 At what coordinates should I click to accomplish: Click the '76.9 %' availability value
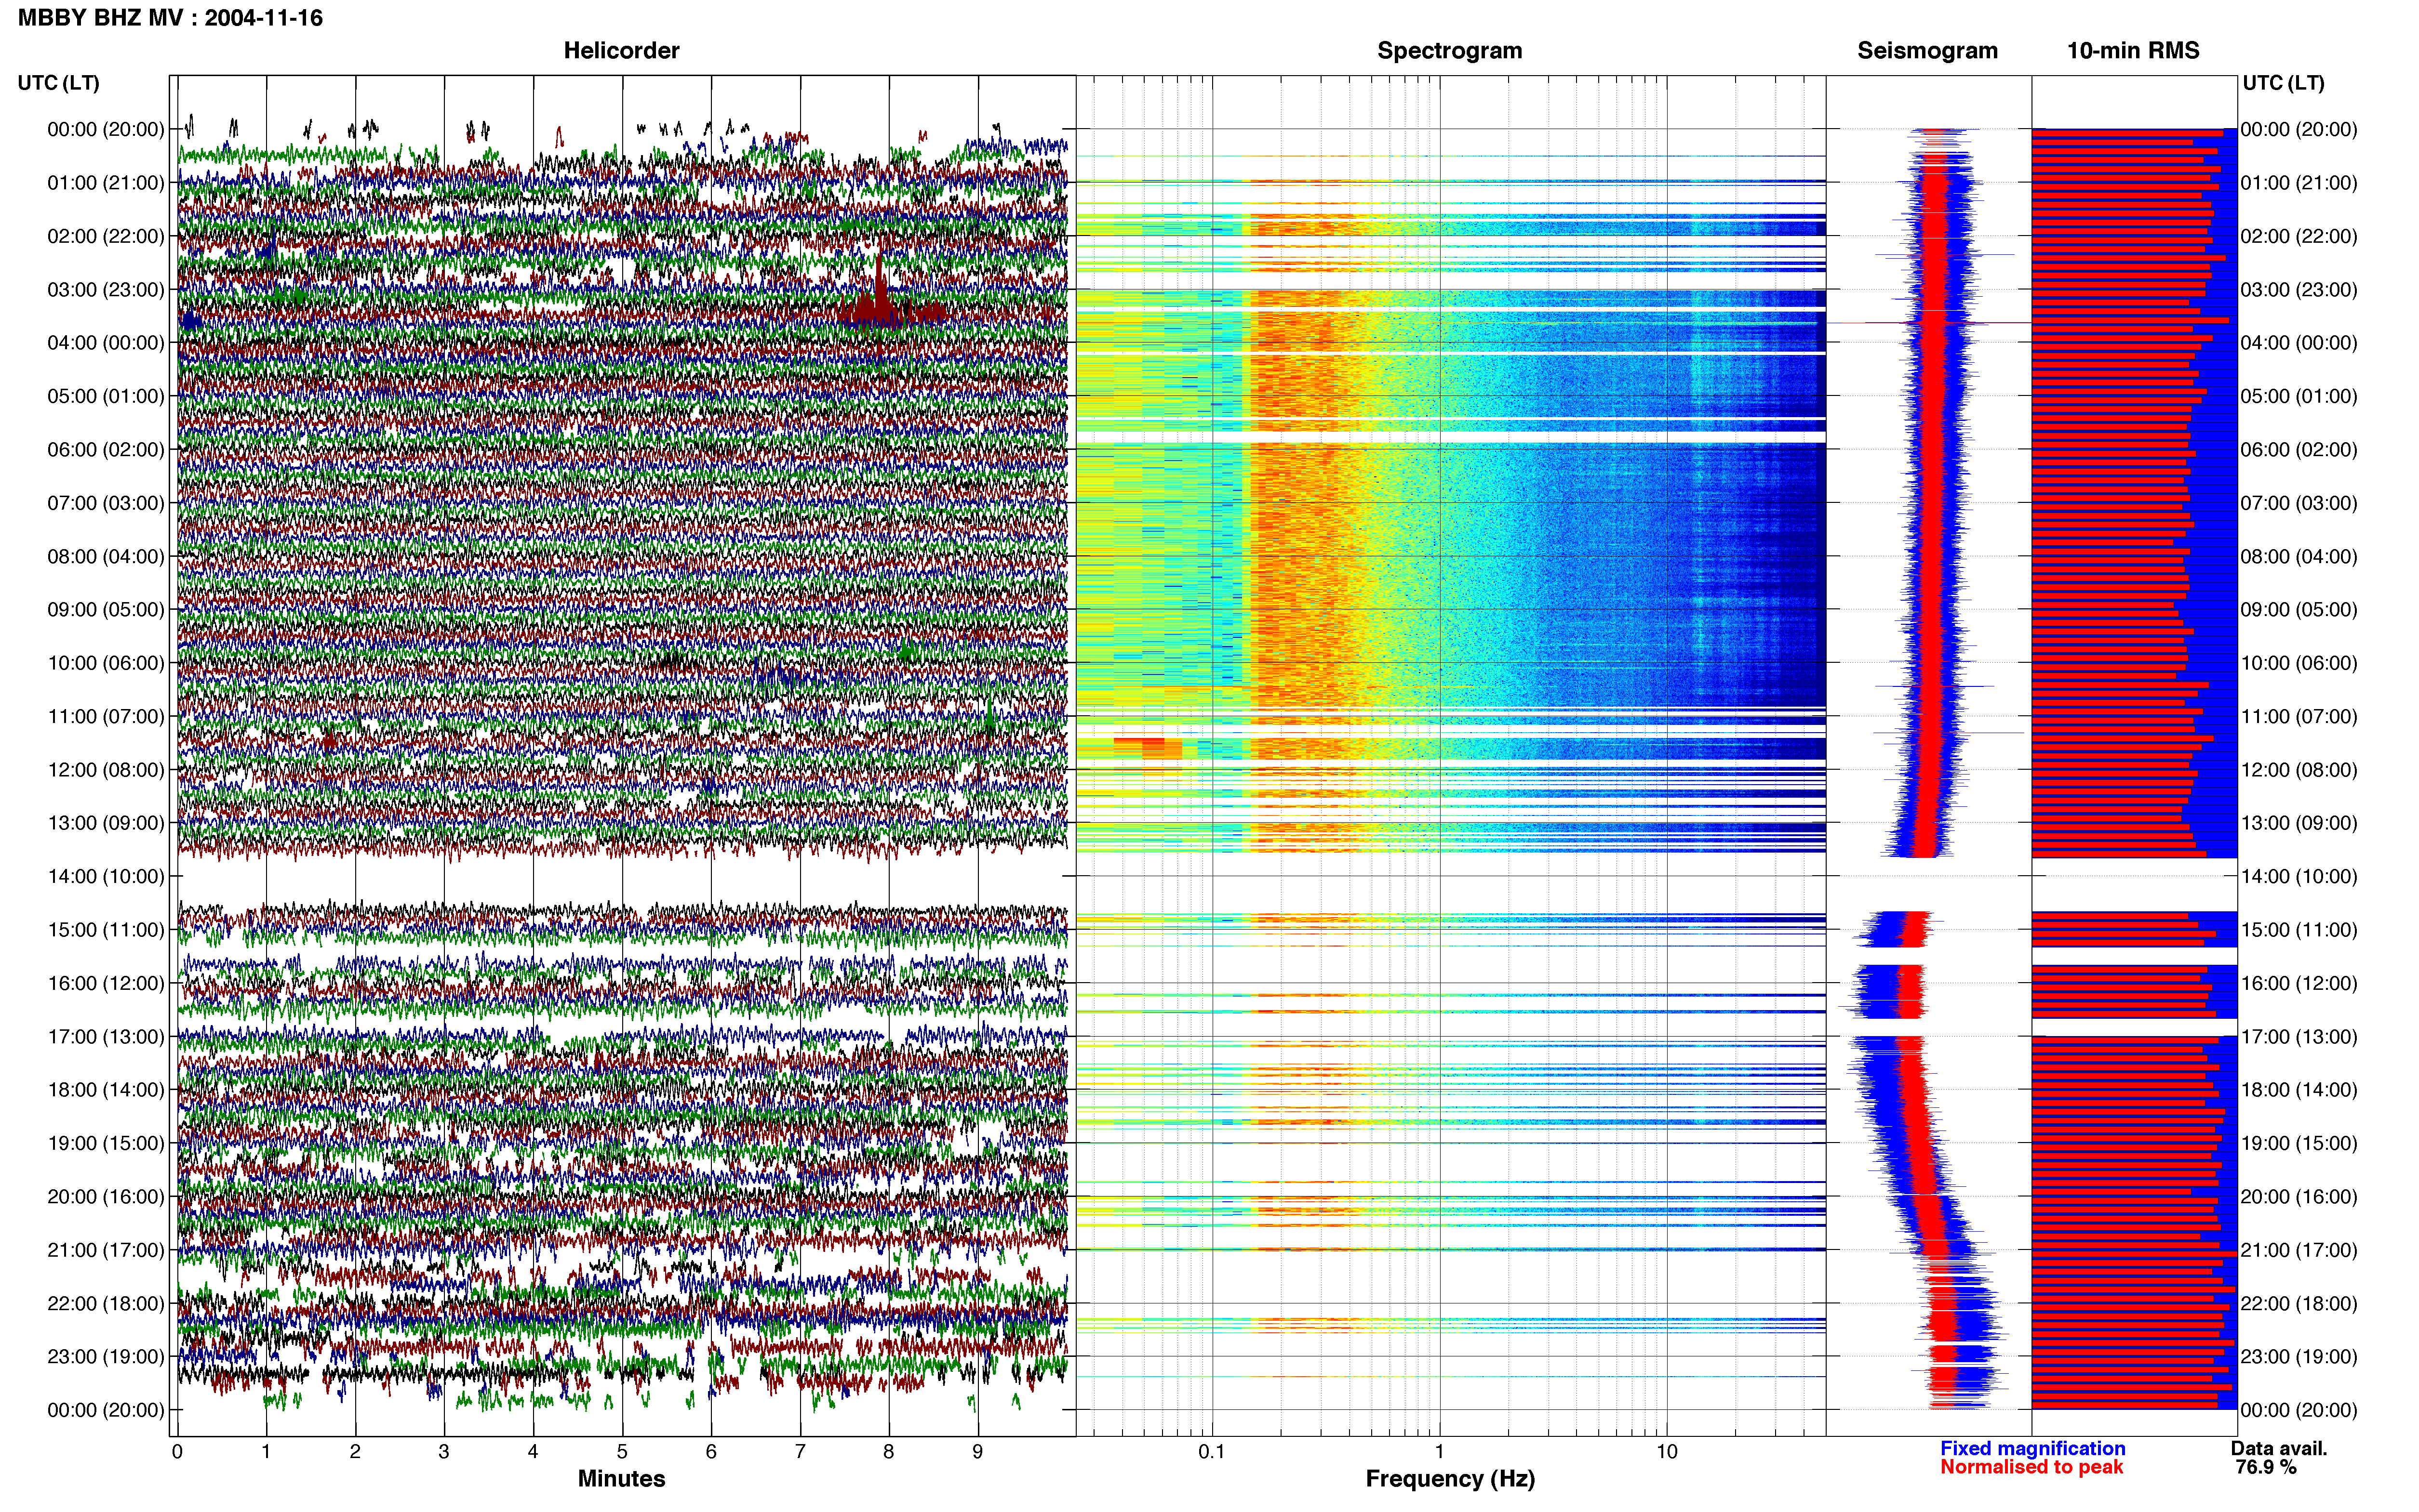(x=2266, y=1468)
